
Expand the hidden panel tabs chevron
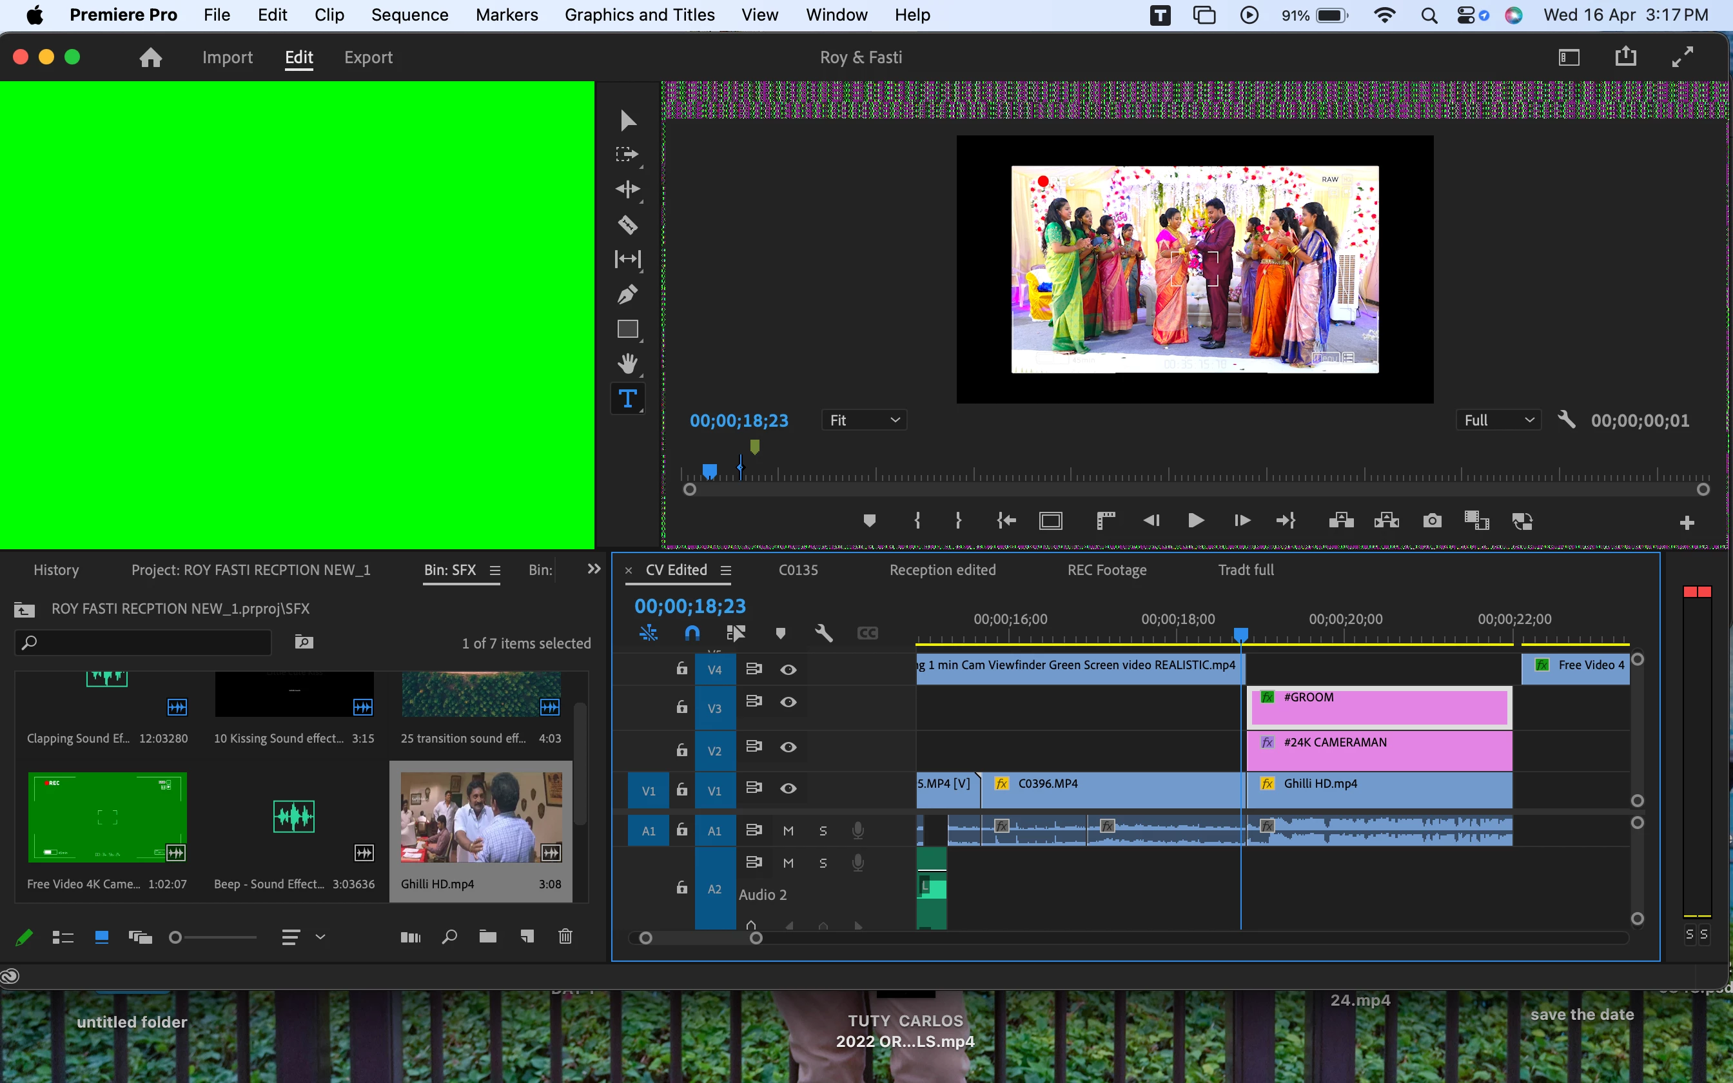[x=594, y=569]
